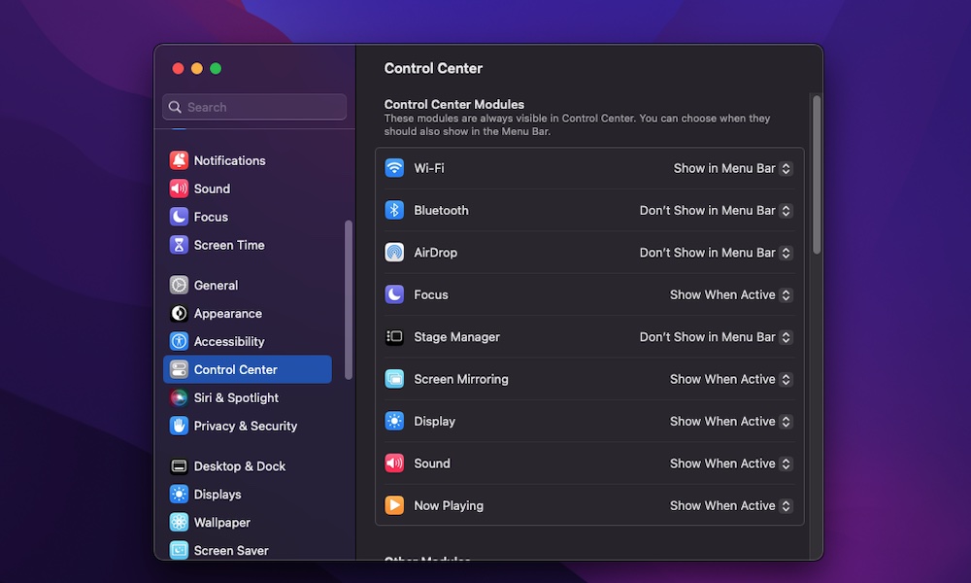Select Privacy & Security in the sidebar
This screenshot has height=583, width=971.
pos(245,426)
